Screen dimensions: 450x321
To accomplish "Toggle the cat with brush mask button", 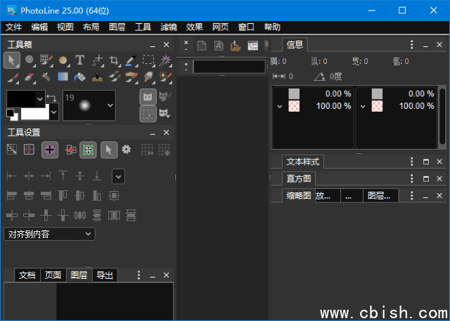I will click(x=165, y=97).
